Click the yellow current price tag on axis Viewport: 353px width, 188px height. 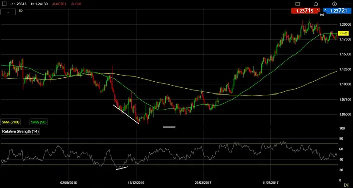click(343, 33)
